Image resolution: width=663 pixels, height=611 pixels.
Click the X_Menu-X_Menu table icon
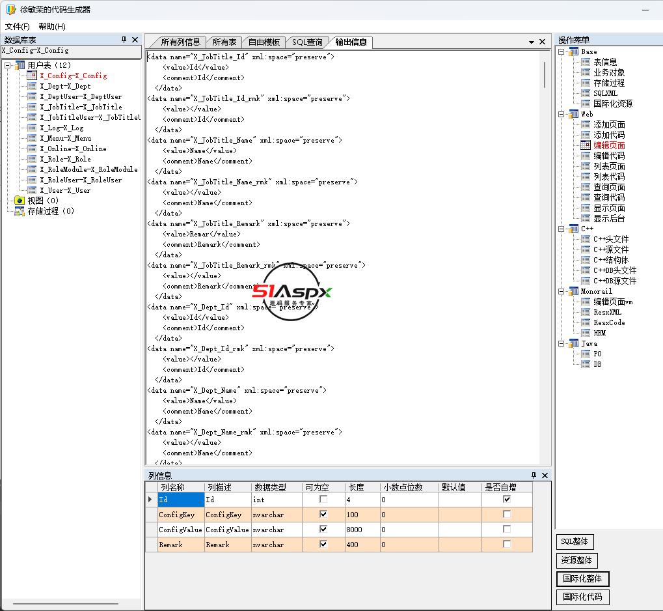32,138
